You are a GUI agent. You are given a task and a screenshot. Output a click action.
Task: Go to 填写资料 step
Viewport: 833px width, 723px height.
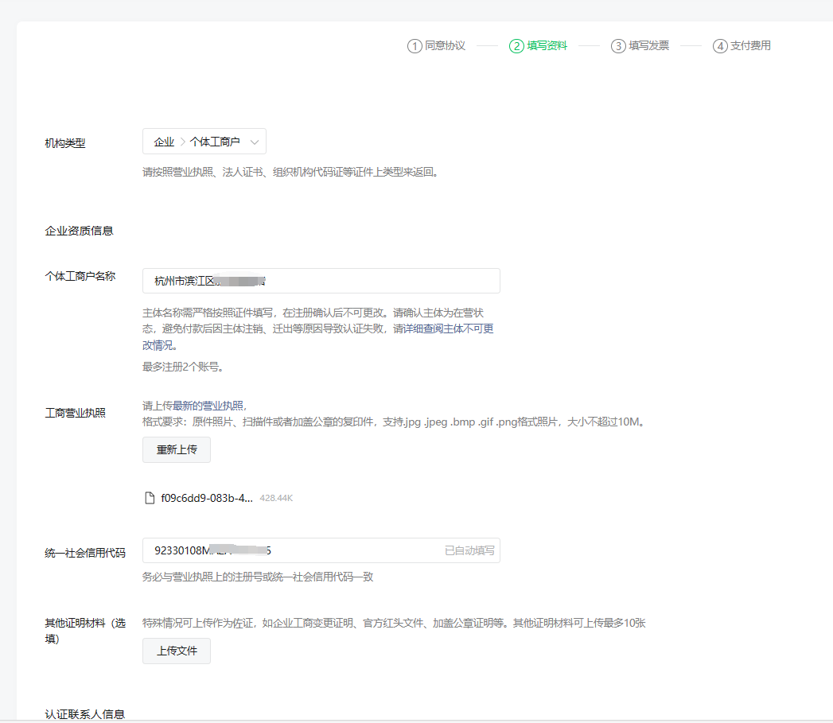547,46
